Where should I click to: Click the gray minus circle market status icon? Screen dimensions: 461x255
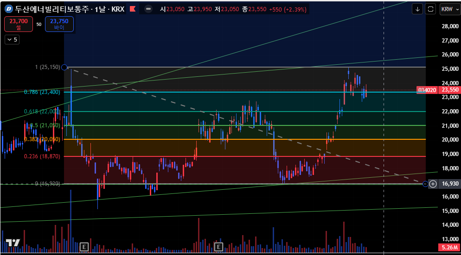click(148, 9)
